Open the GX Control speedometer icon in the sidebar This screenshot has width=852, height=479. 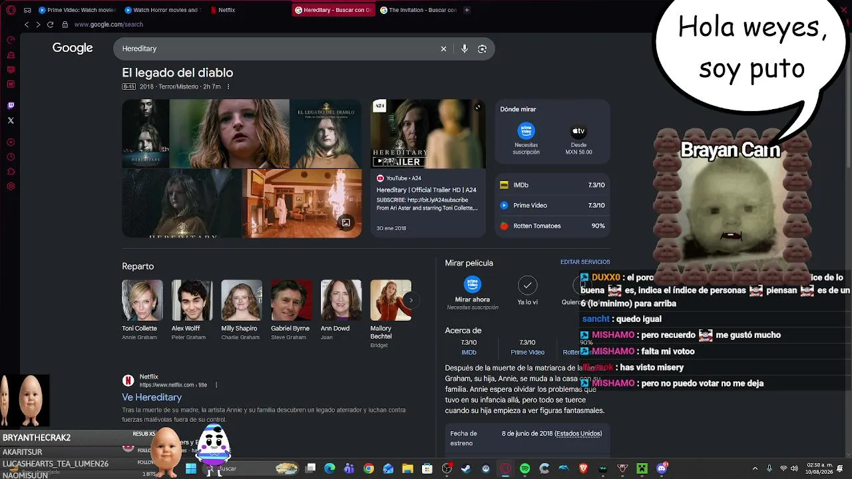(11, 40)
